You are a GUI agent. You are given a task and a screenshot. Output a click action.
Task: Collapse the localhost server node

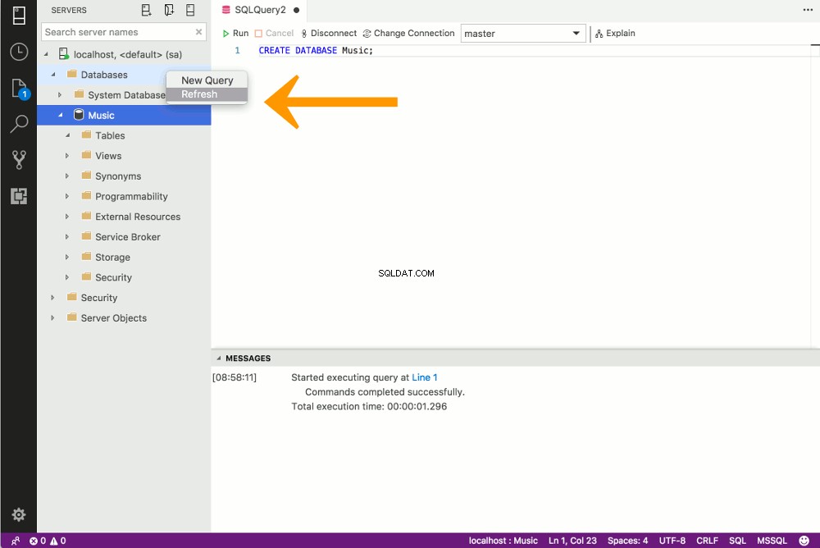[x=46, y=54]
